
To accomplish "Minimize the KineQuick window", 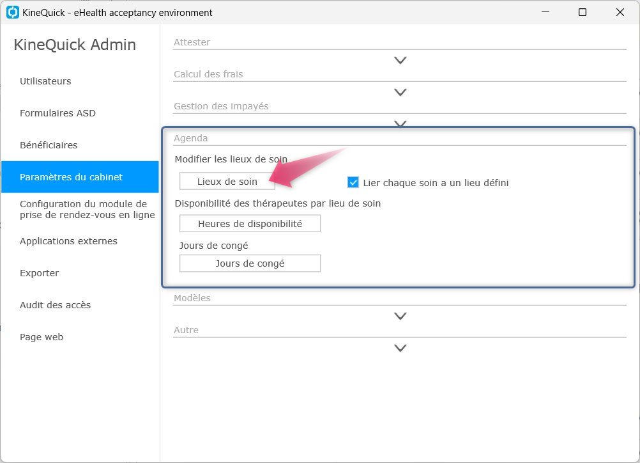I will (545, 12).
